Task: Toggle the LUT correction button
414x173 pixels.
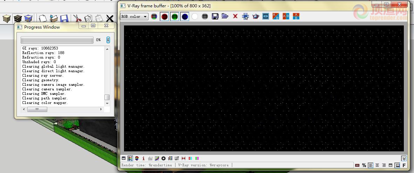Action: pos(177,158)
